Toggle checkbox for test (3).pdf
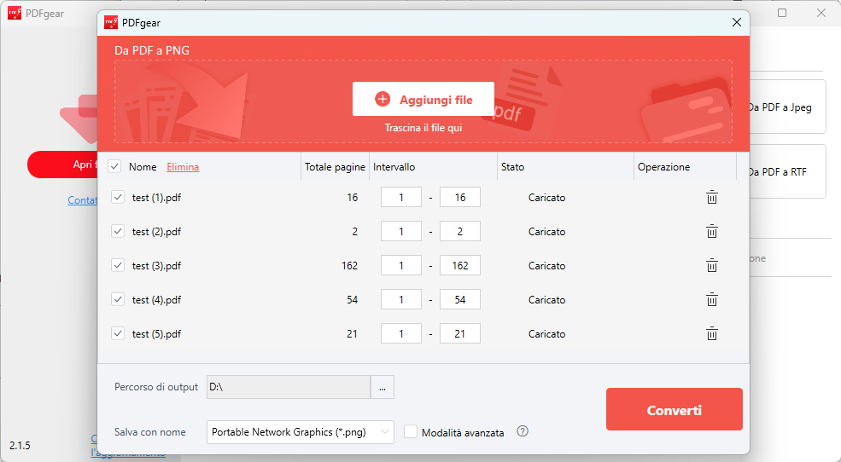Image resolution: width=841 pixels, height=462 pixels. pyautogui.click(x=118, y=265)
